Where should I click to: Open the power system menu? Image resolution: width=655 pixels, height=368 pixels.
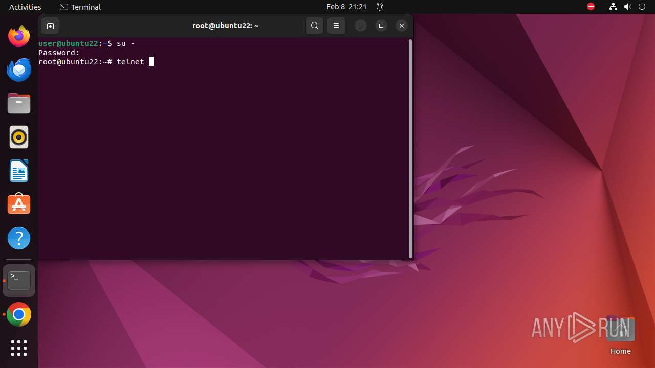coord(642,7)
